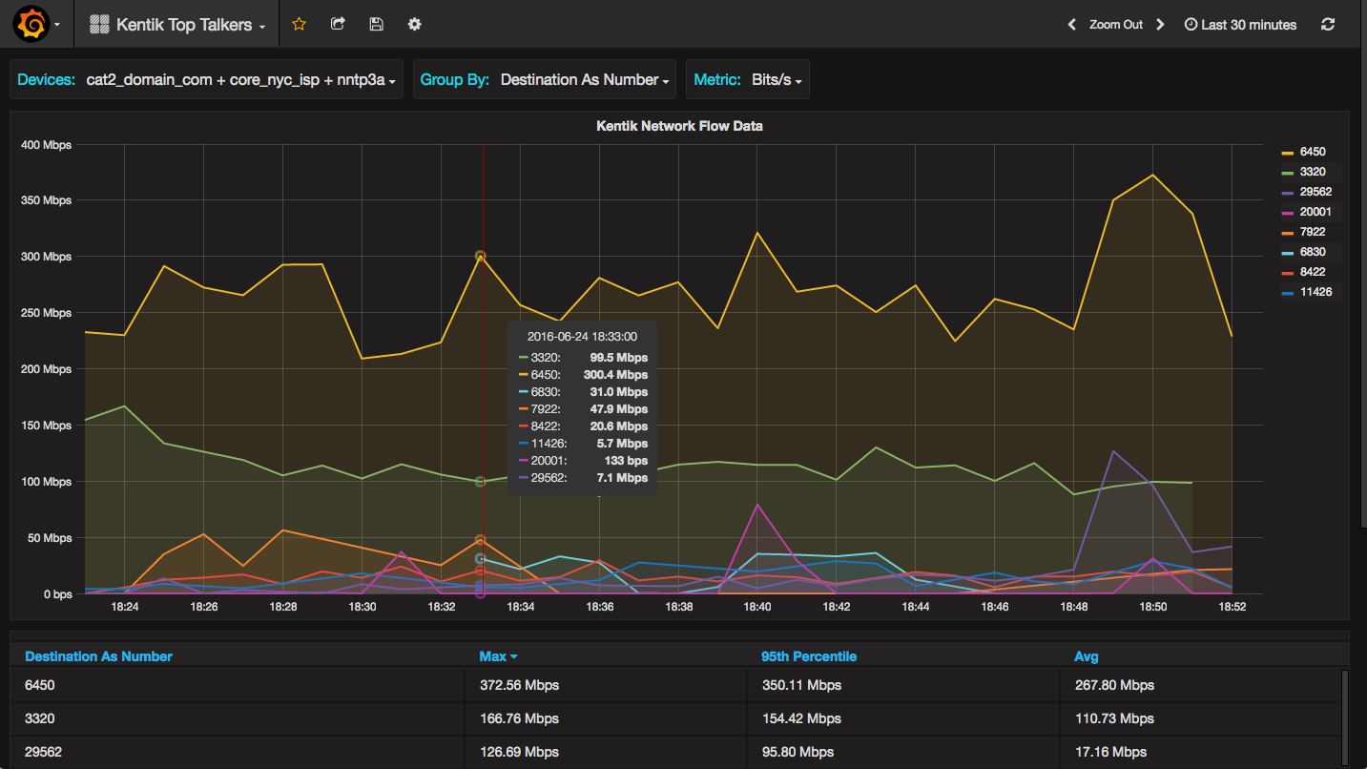Click the refresh dashboard icon
Screen dimensions: 1367x769
pos(1328,25)
